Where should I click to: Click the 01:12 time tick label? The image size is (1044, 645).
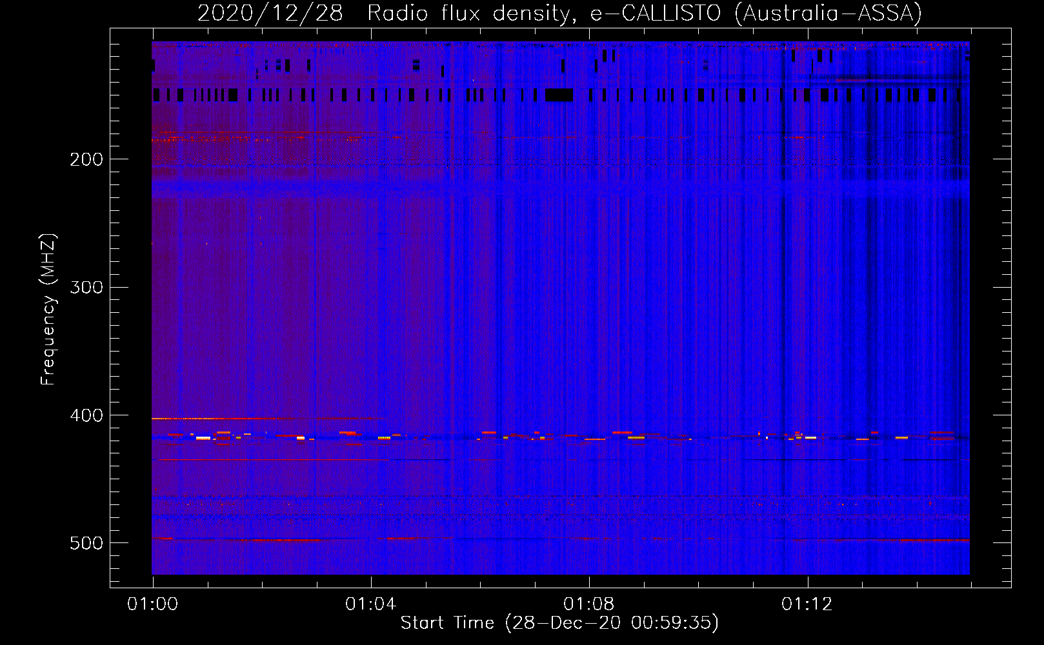click(807, 604)
